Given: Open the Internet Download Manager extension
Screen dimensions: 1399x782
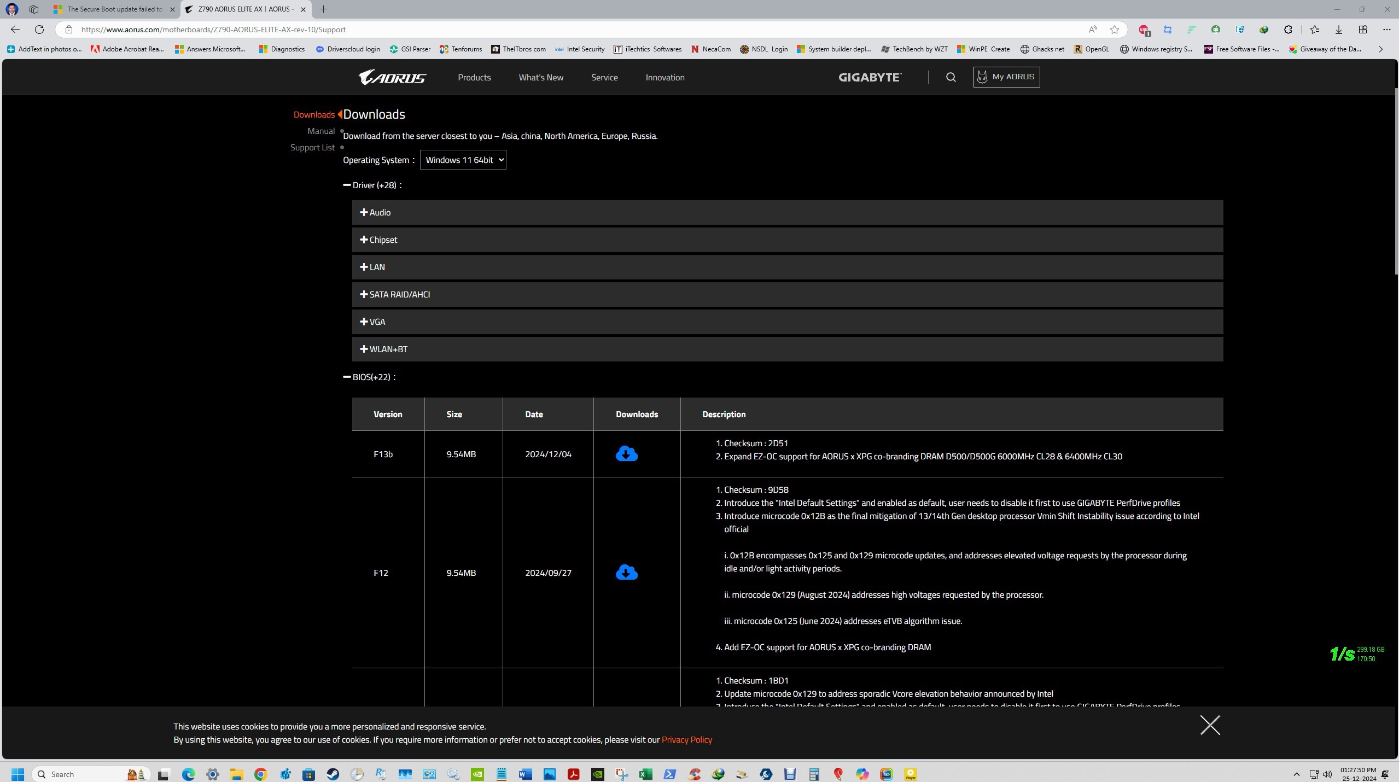Looking at the screenshot, I should pos(1263,30).
